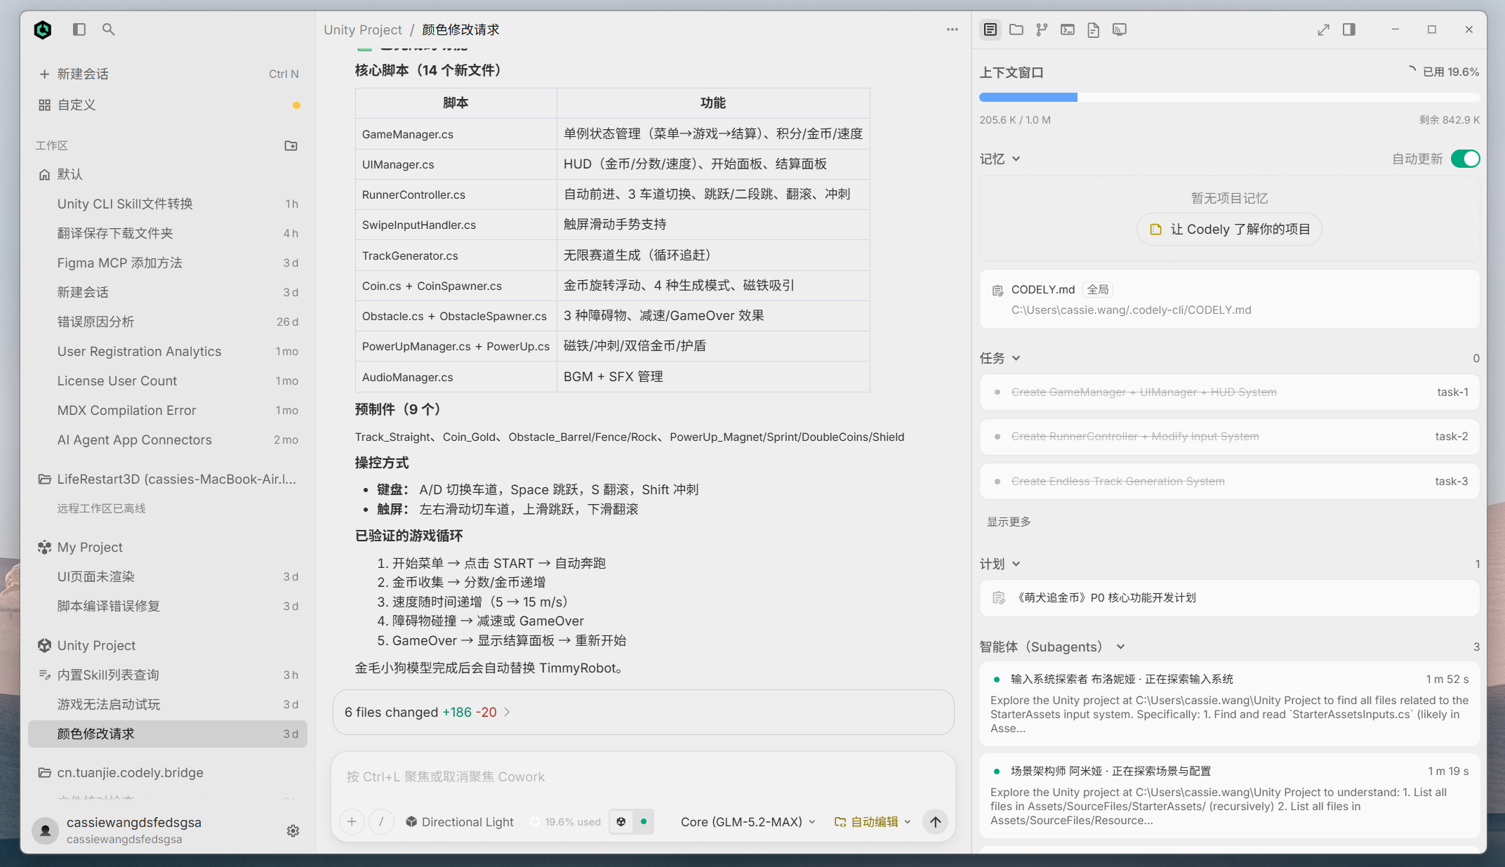Hide the right side panel
Screen dimensions: 1505x867
[x=1349, y=29]
